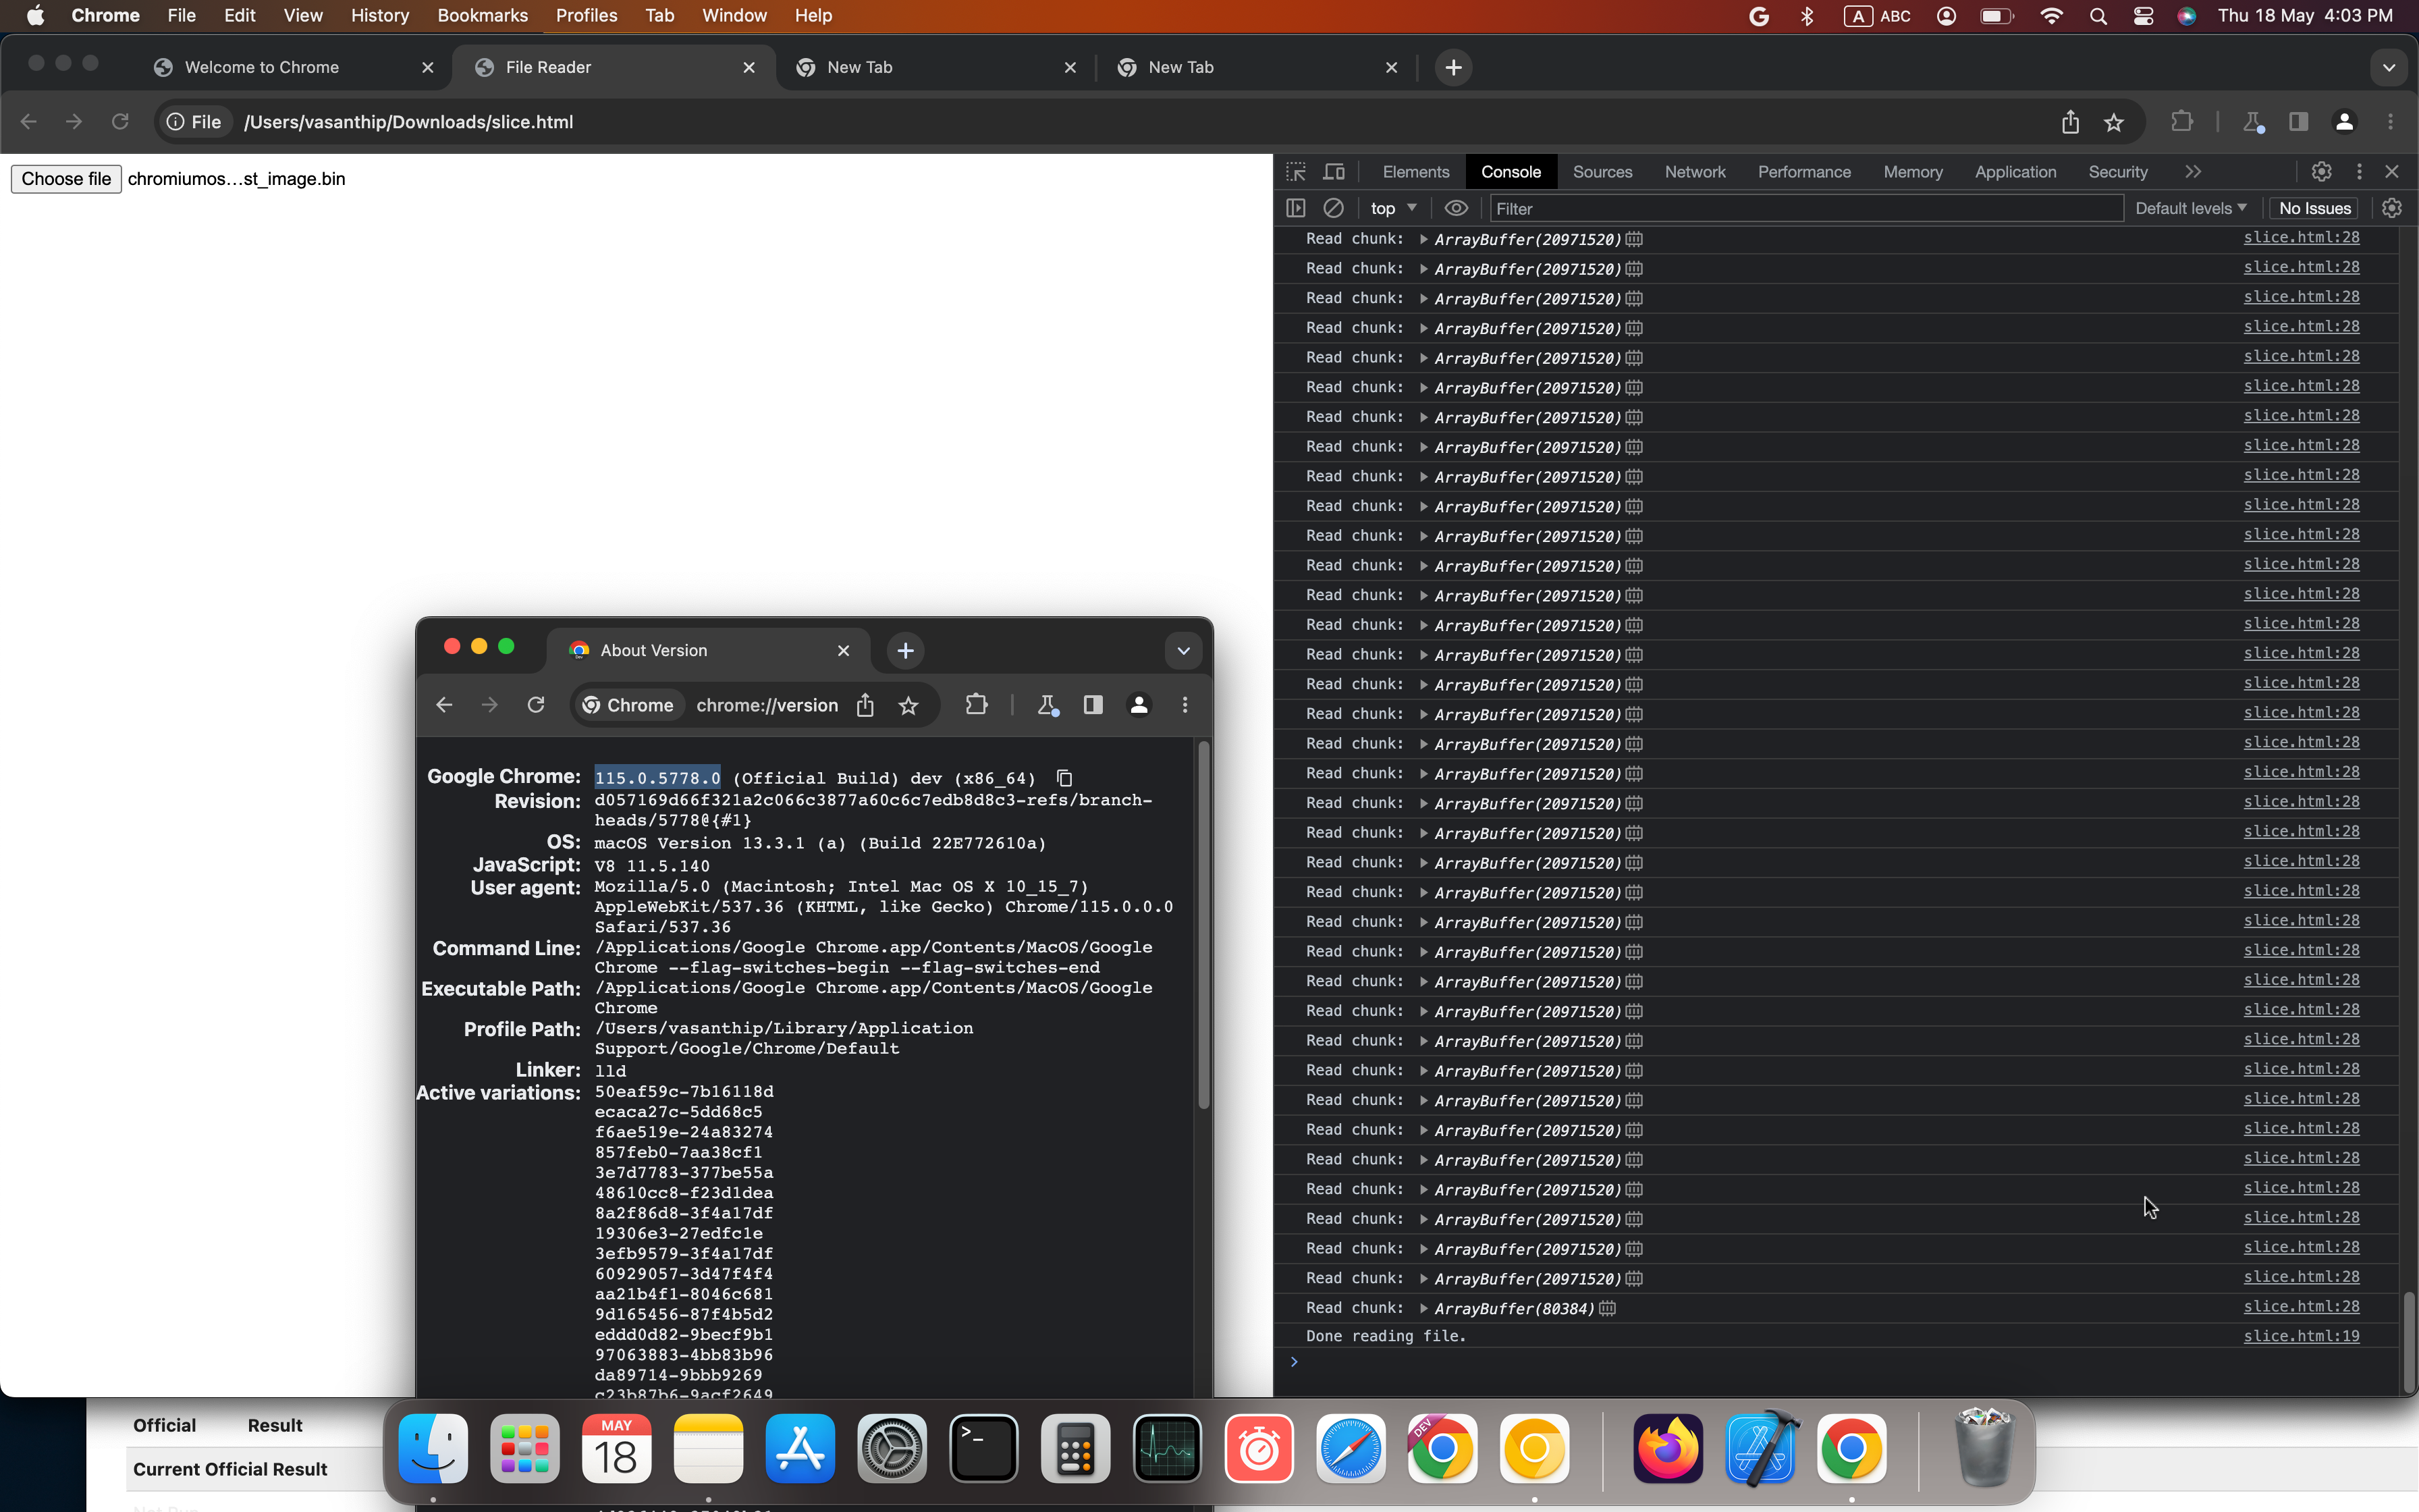
Task: Click the live expression eye icon
Action: coord(1457,208)
